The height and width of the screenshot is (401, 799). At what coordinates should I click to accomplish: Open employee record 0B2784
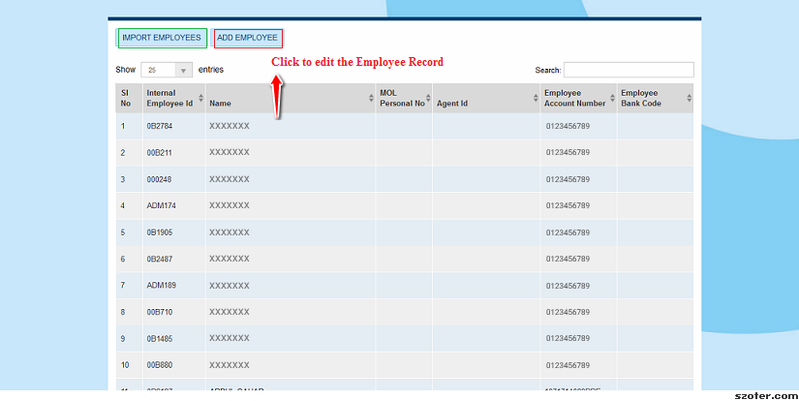(160, 126)
